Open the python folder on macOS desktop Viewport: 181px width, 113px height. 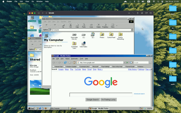[173, 66]
